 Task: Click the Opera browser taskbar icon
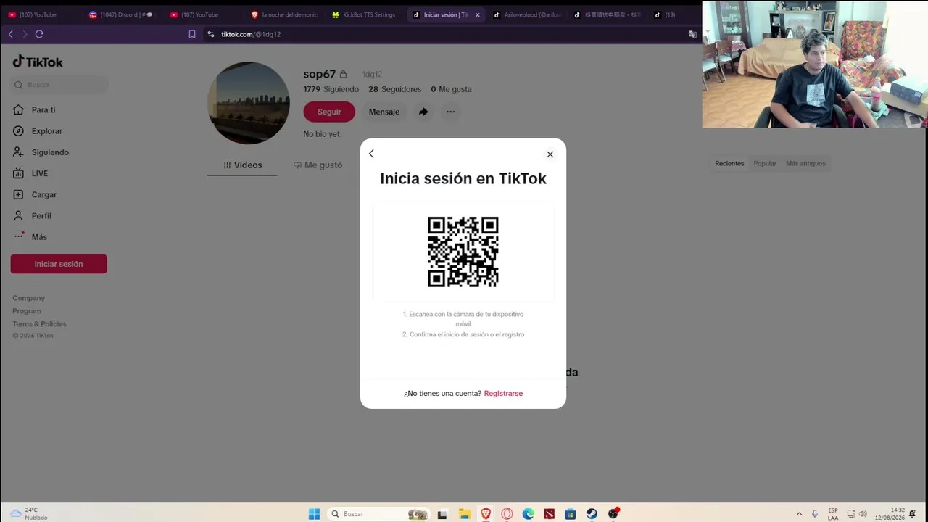click(x=507, y=514)
